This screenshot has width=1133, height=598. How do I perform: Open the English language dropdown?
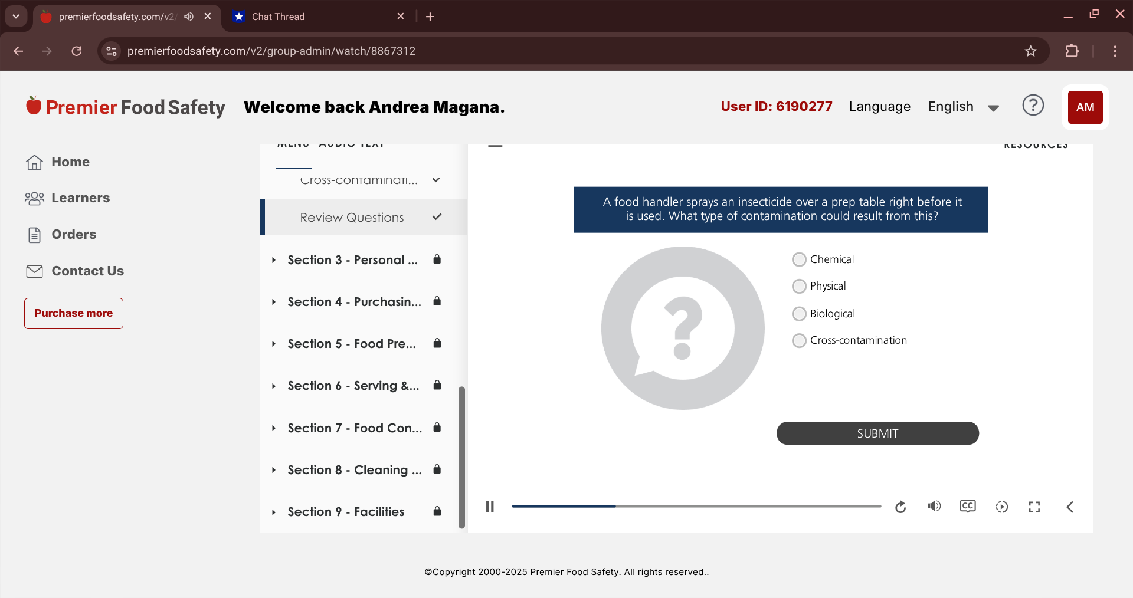pos(963,107)
